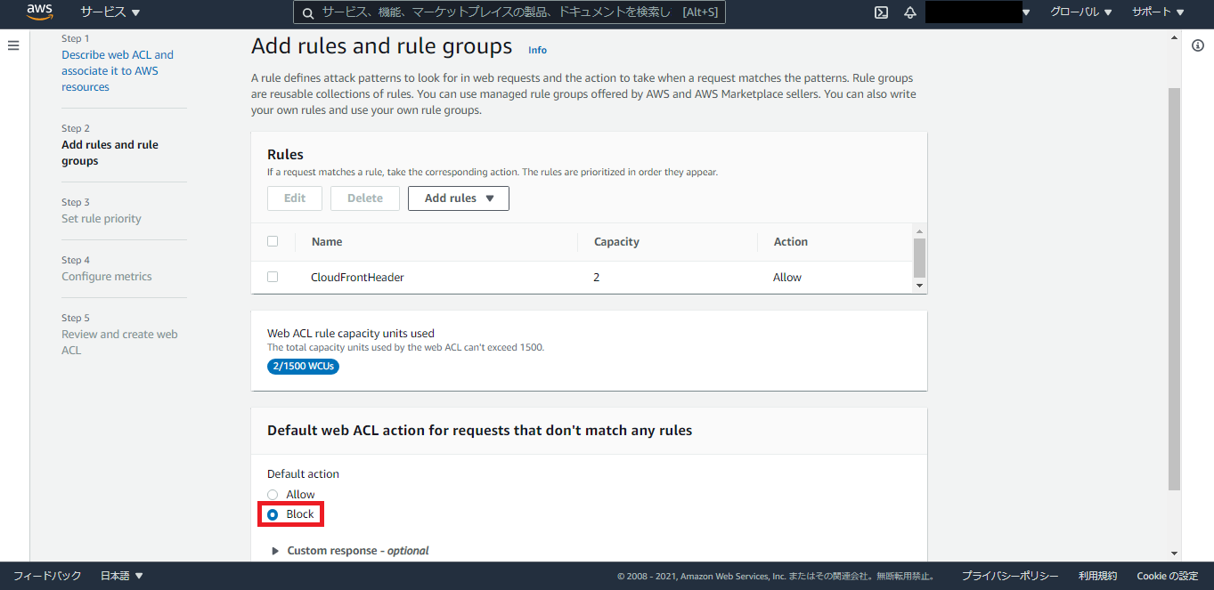Screen dimensions: 1214x590
Task: Click the Delete rules button
Action: pos(365,198)
